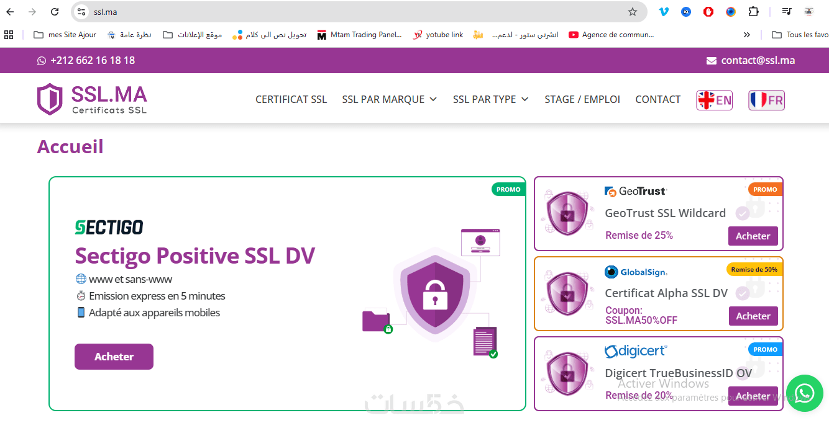Screen dimensions: 829x423
Task: Click Accueil page heading
Action: (70, 147)
